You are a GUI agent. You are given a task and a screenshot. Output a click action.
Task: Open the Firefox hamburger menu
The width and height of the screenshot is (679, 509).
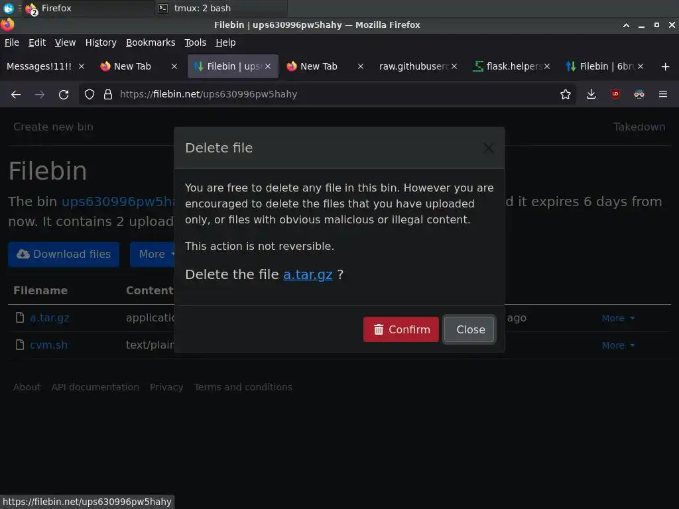[662, 94]
